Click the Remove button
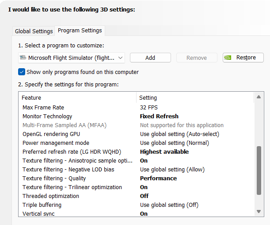This screenshot has height=225, width=270. pyautogui.click(x=197, y=58)
